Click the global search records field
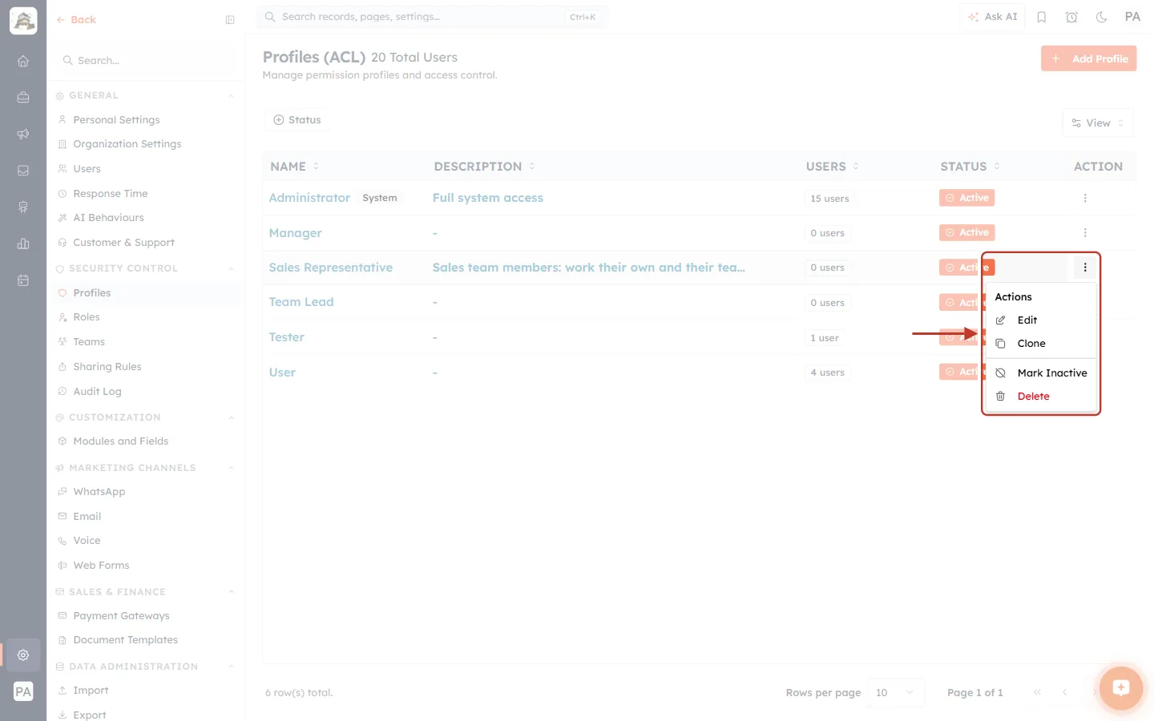 (432, 17)
